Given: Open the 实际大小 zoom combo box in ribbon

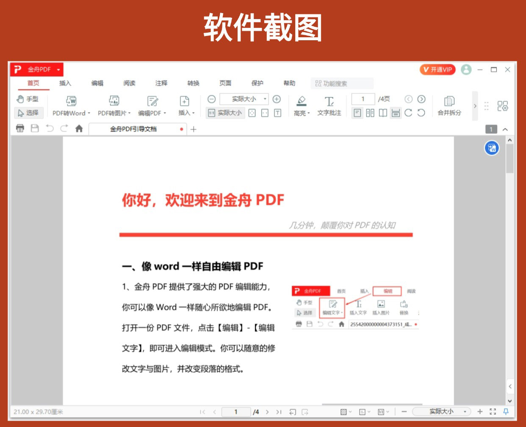Looking at the screenshot, I should (x=244, y=99).
